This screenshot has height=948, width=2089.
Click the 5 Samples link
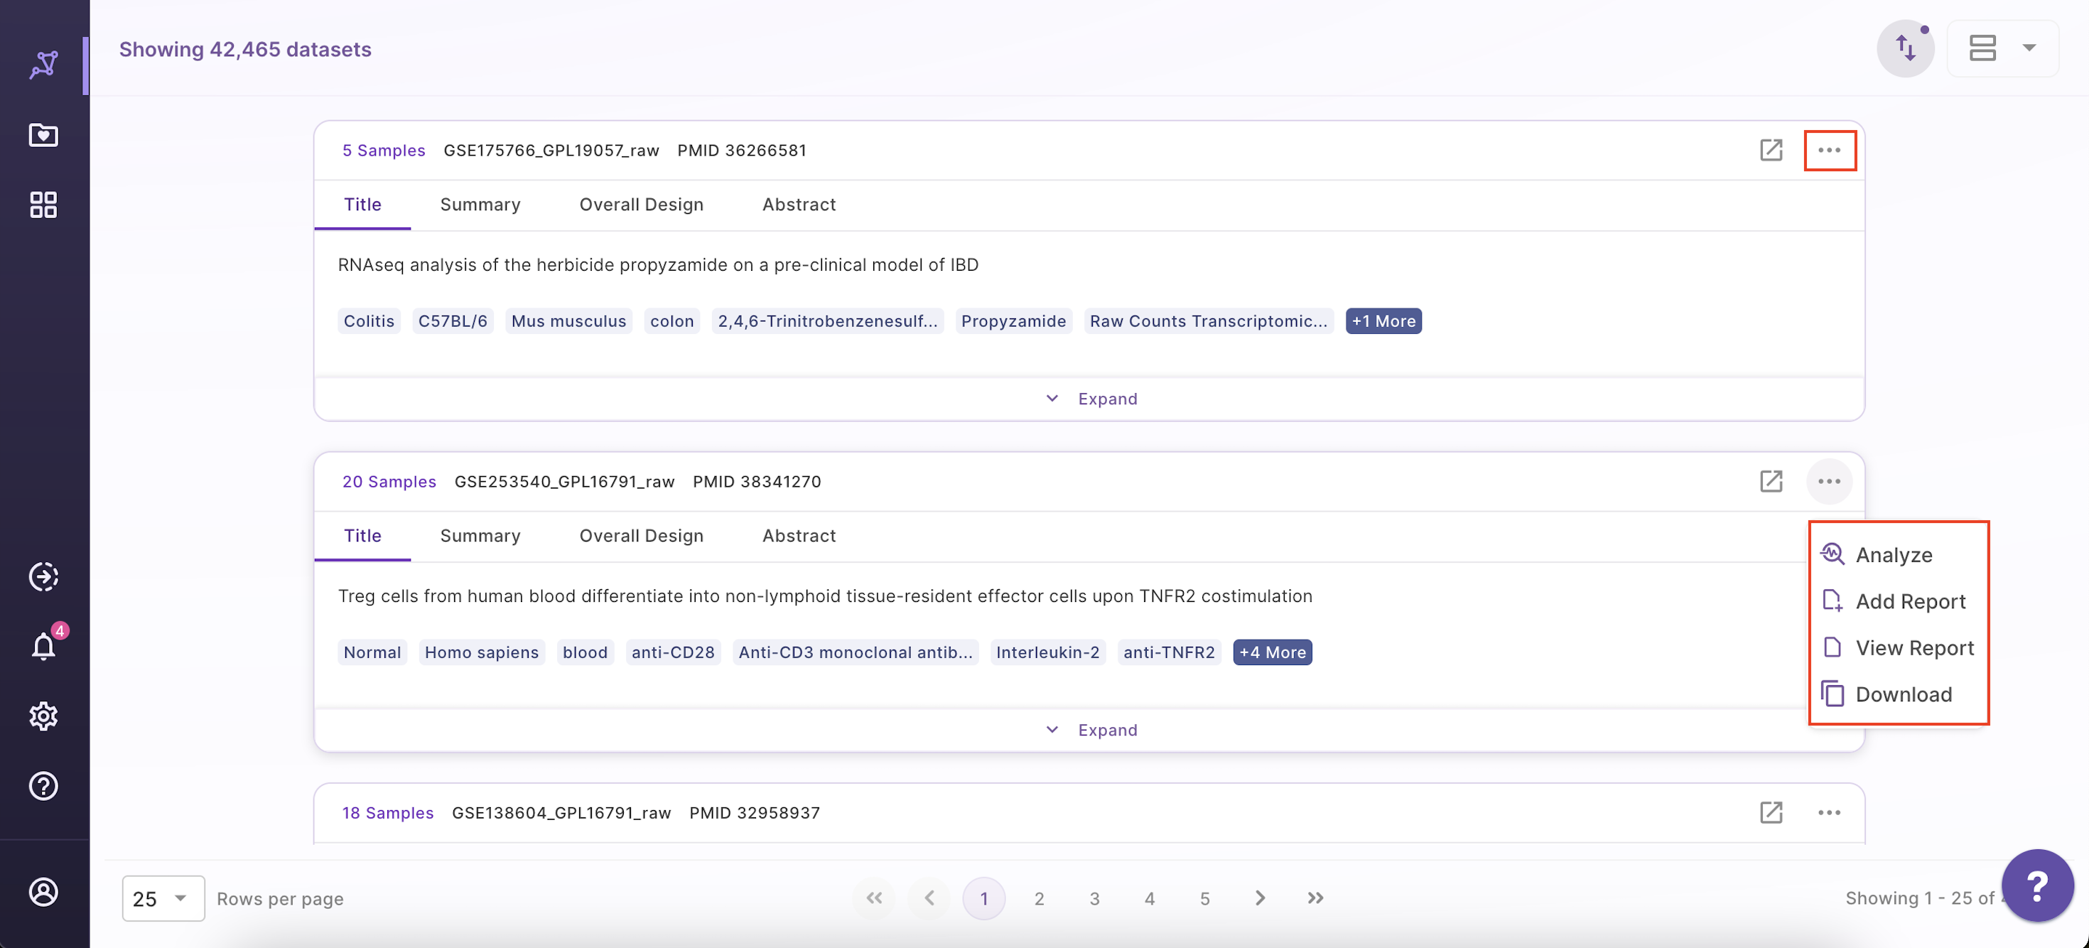[x=384, y=150]
